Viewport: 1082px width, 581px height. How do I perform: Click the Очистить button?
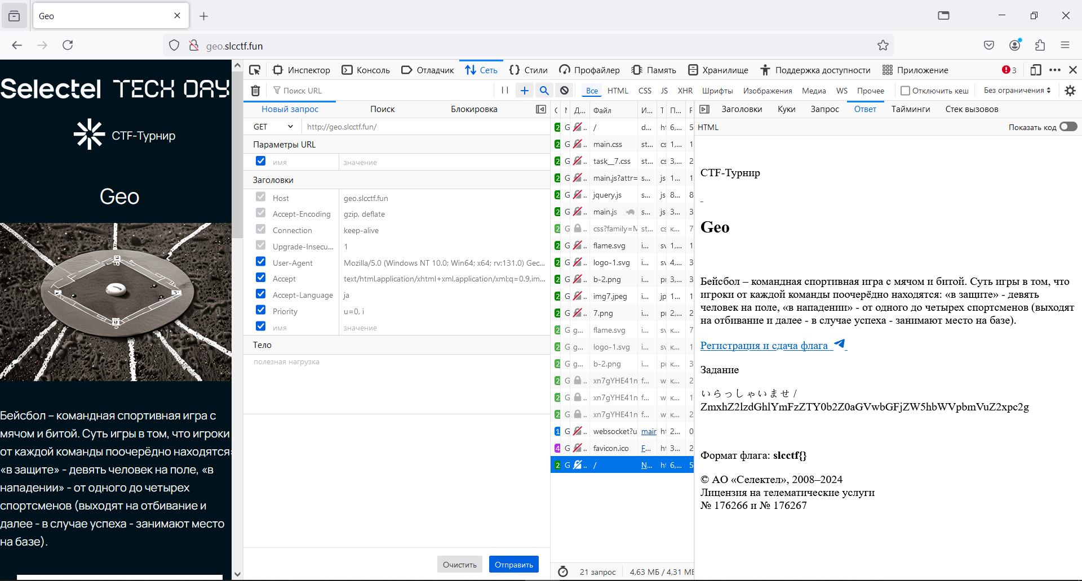coord(459,564)
